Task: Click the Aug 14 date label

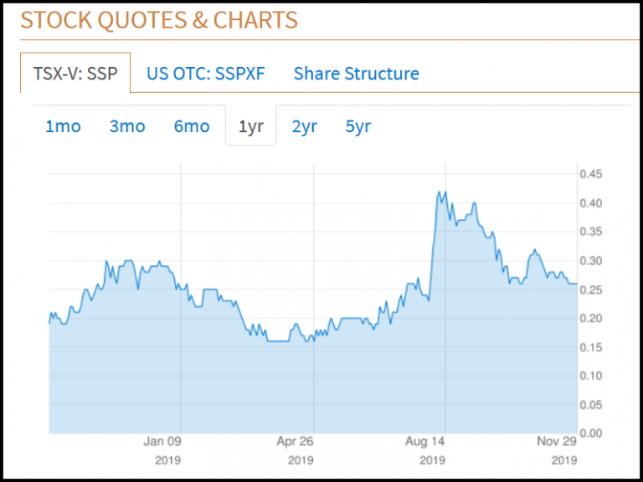Action: [x=426, y=444]
